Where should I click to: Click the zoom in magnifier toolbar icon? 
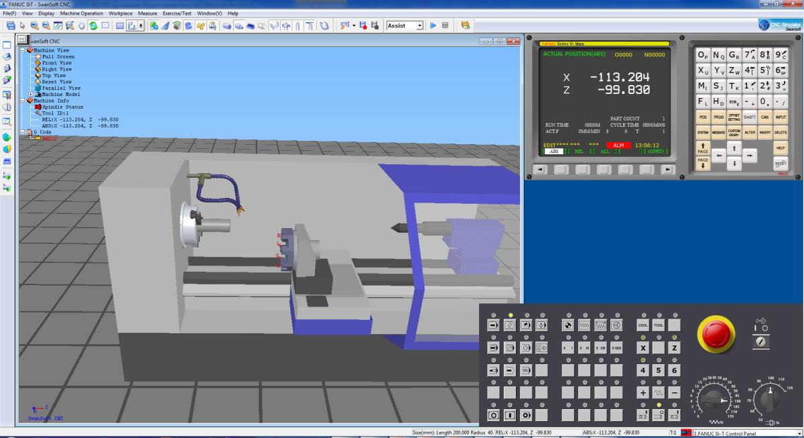[34, 25]
